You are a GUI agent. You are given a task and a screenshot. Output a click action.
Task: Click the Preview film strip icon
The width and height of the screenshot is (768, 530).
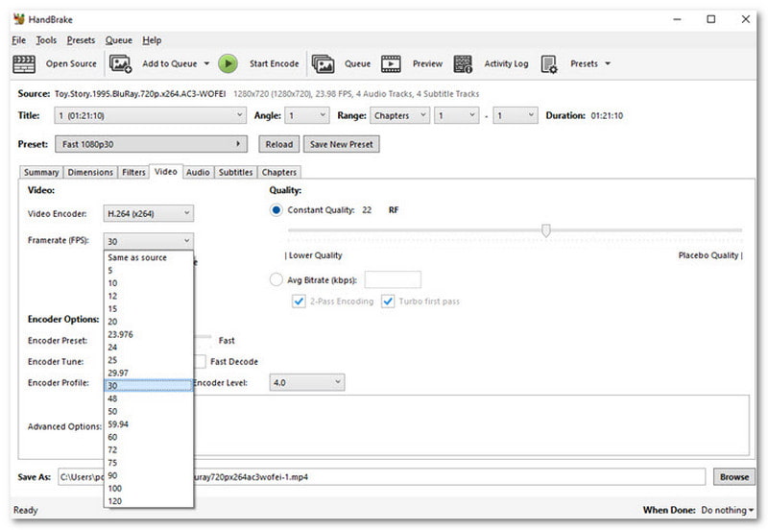(x=391, y=64)
